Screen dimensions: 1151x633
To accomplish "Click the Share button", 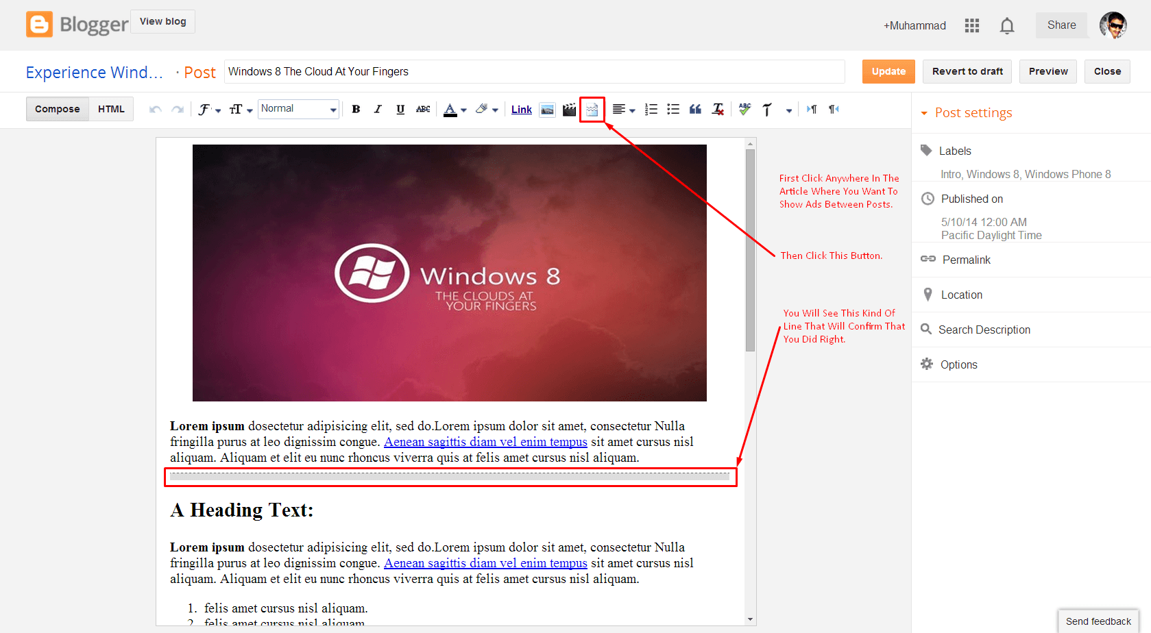I will tap(1061, 25).
